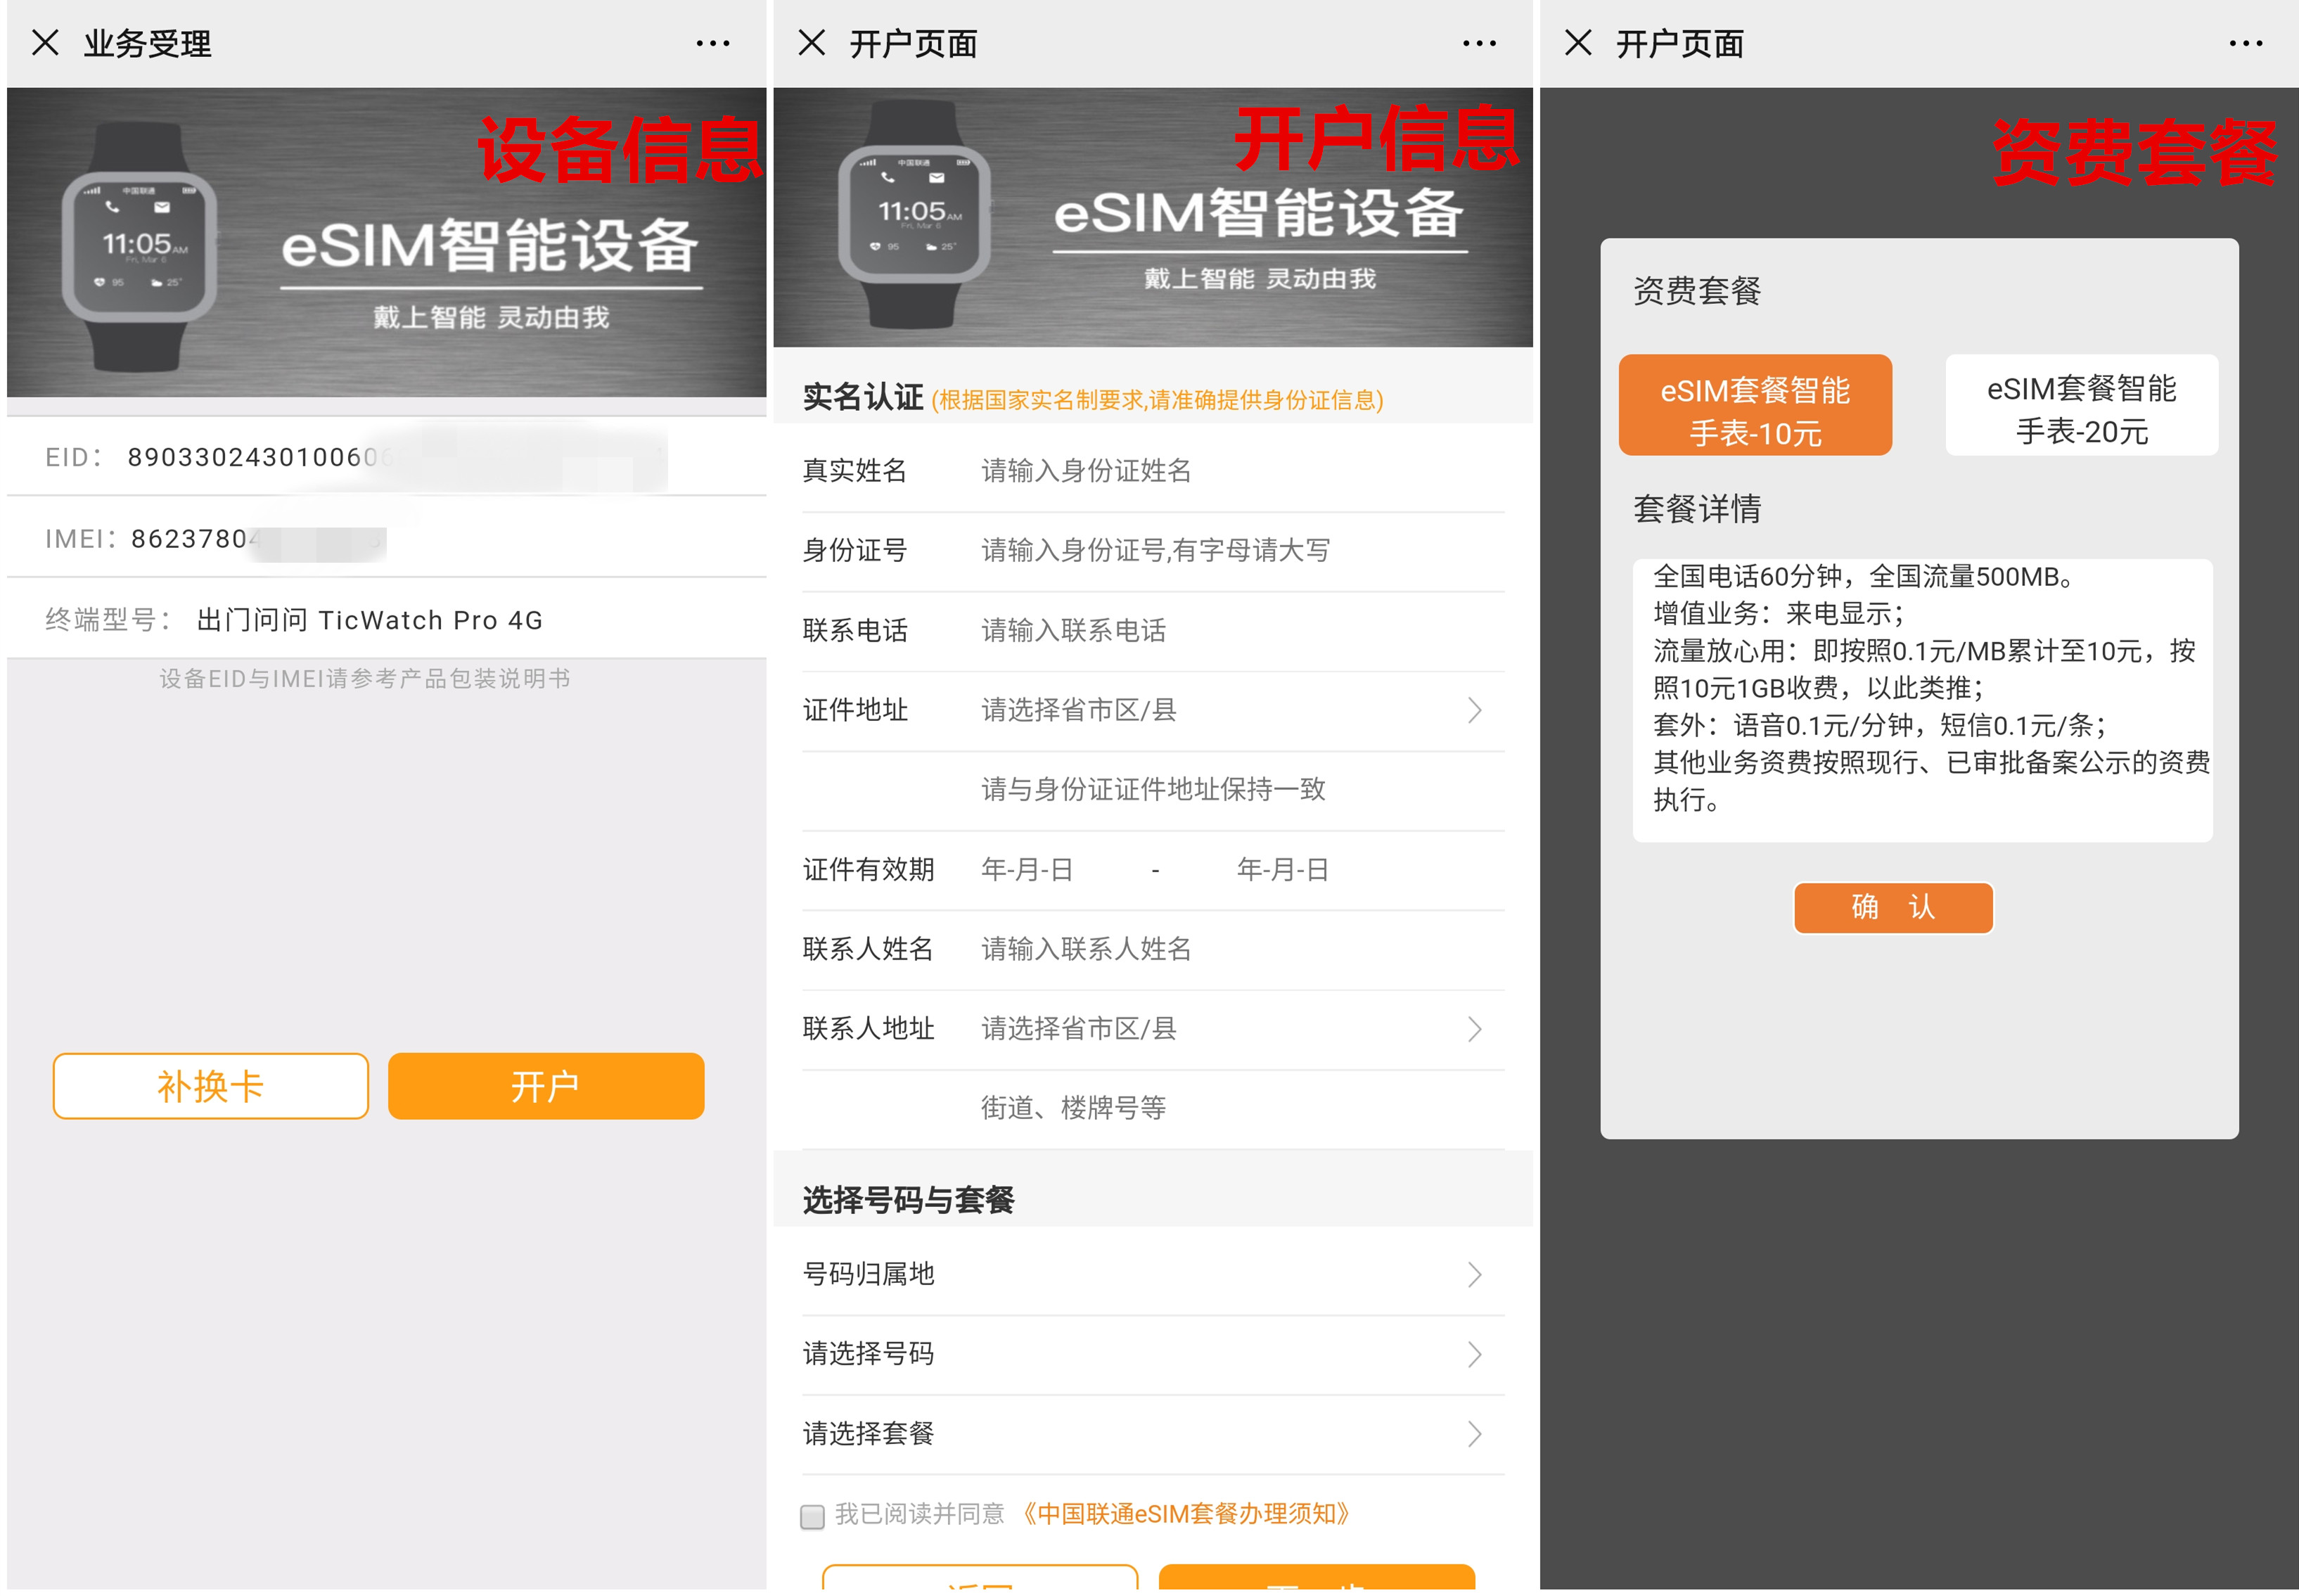Expand 证件地址 province selector

click(x=1149, y=710)
